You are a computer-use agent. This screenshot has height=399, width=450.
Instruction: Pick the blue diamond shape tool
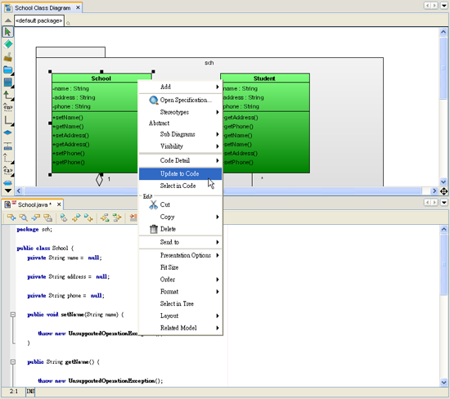[7, 132]
